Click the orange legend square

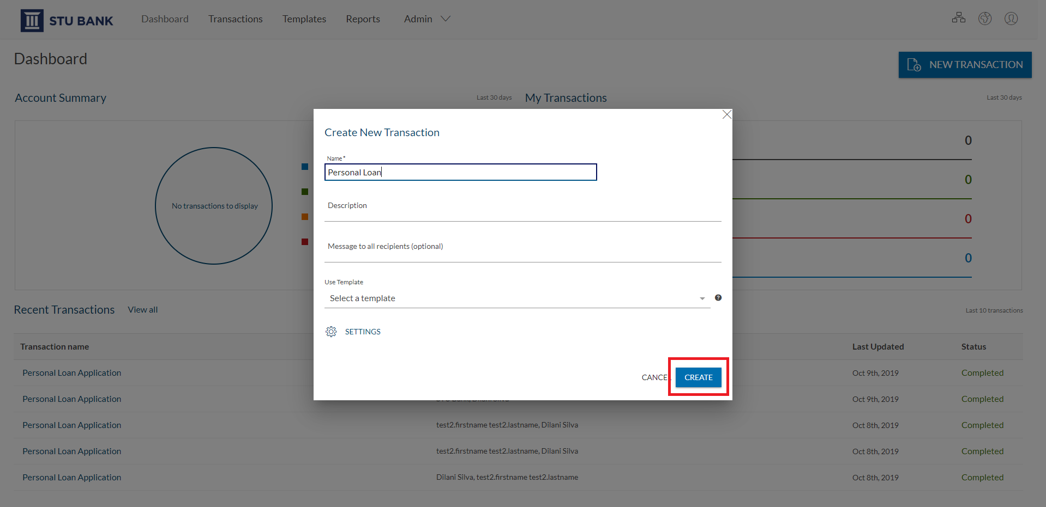pyautogui.click(x=305, y=217)
